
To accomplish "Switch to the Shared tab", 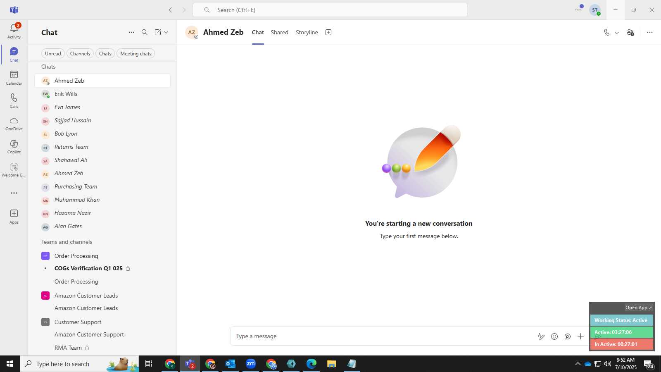I will 279,32.
